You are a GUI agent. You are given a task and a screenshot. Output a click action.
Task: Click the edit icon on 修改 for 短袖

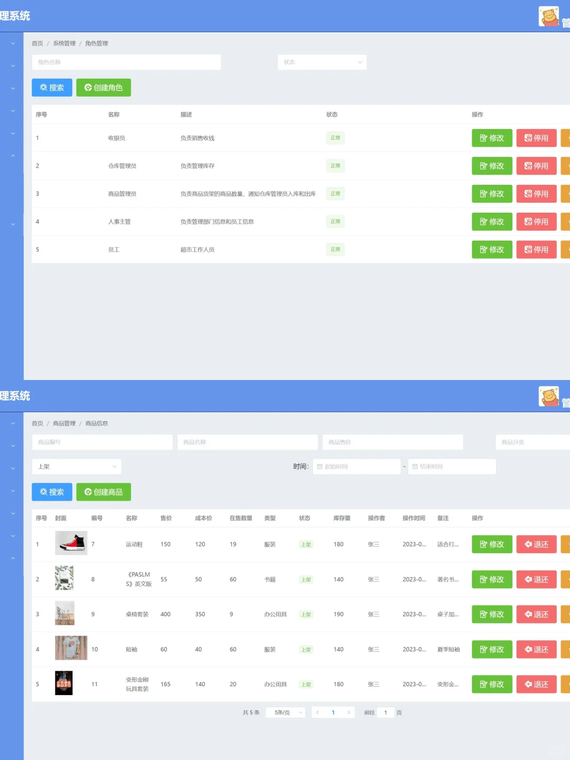pos(483,649)
